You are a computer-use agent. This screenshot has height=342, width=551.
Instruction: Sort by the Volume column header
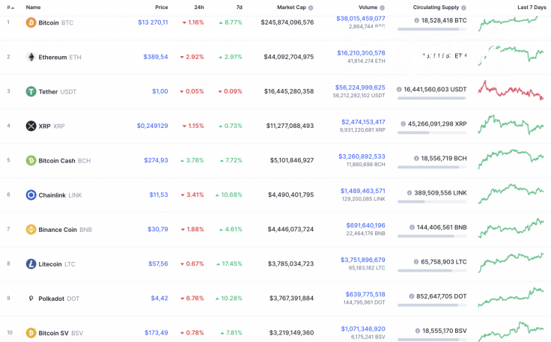[368, 7]
